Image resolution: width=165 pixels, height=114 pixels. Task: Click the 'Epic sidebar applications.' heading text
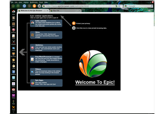pos(42,16)
